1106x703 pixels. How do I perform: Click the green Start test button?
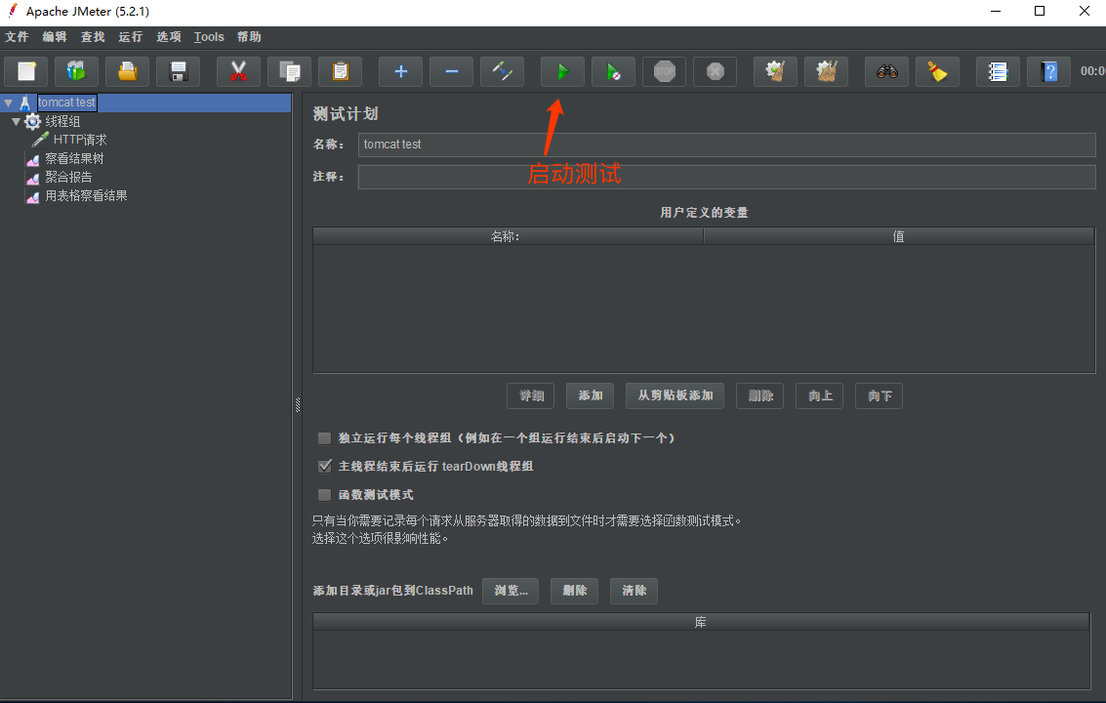(x=562, y=71)
